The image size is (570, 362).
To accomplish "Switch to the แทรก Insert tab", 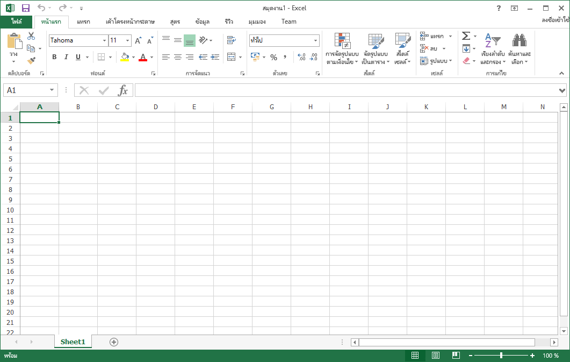I will click(83, 22).
